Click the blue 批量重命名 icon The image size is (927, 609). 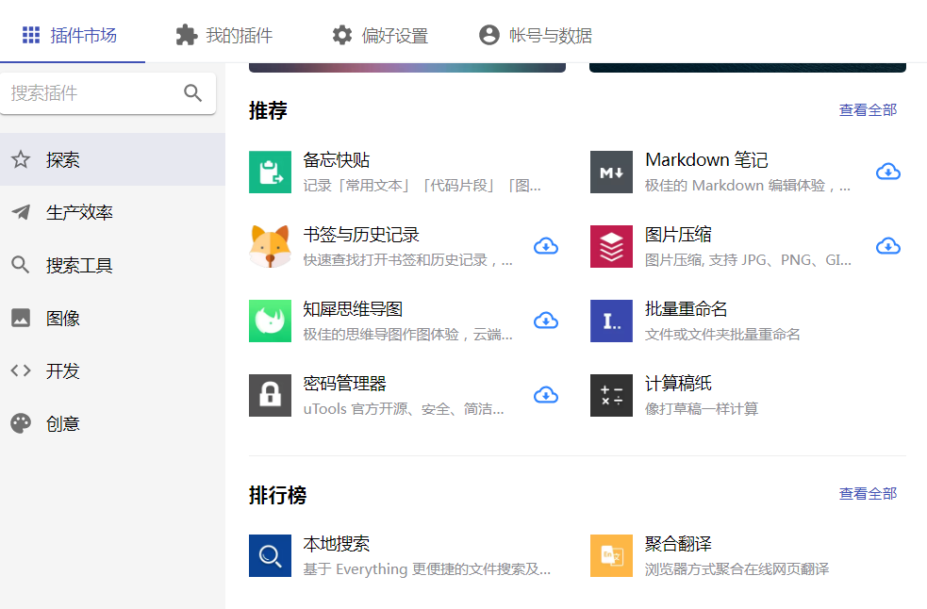(x=611, y=321)
